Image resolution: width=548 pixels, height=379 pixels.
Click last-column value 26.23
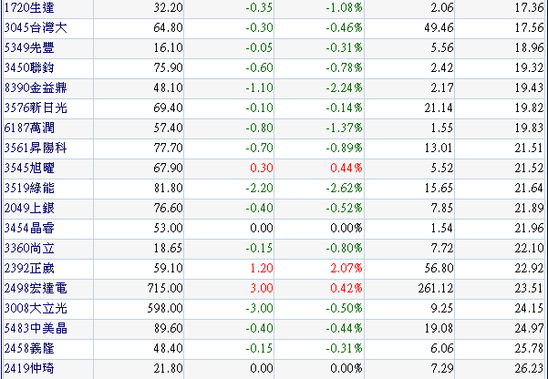coord(529,368)
